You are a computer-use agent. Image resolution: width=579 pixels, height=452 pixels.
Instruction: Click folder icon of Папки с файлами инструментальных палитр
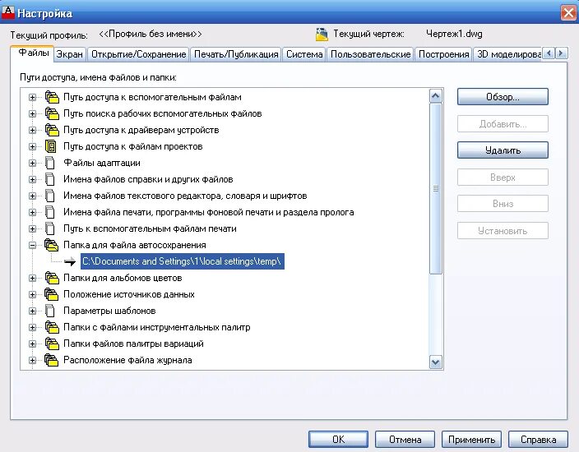[52, 327]
